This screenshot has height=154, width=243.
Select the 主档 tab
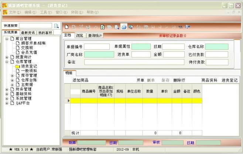click(x=68, y=35)
